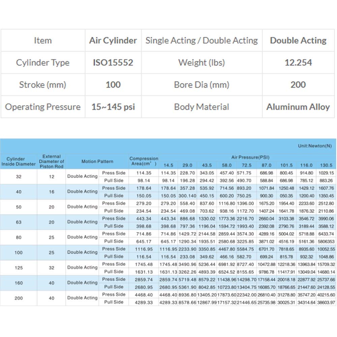Click the '8042.85' force value
Screen dimensions: 337x337
click(x=207, y=287)
